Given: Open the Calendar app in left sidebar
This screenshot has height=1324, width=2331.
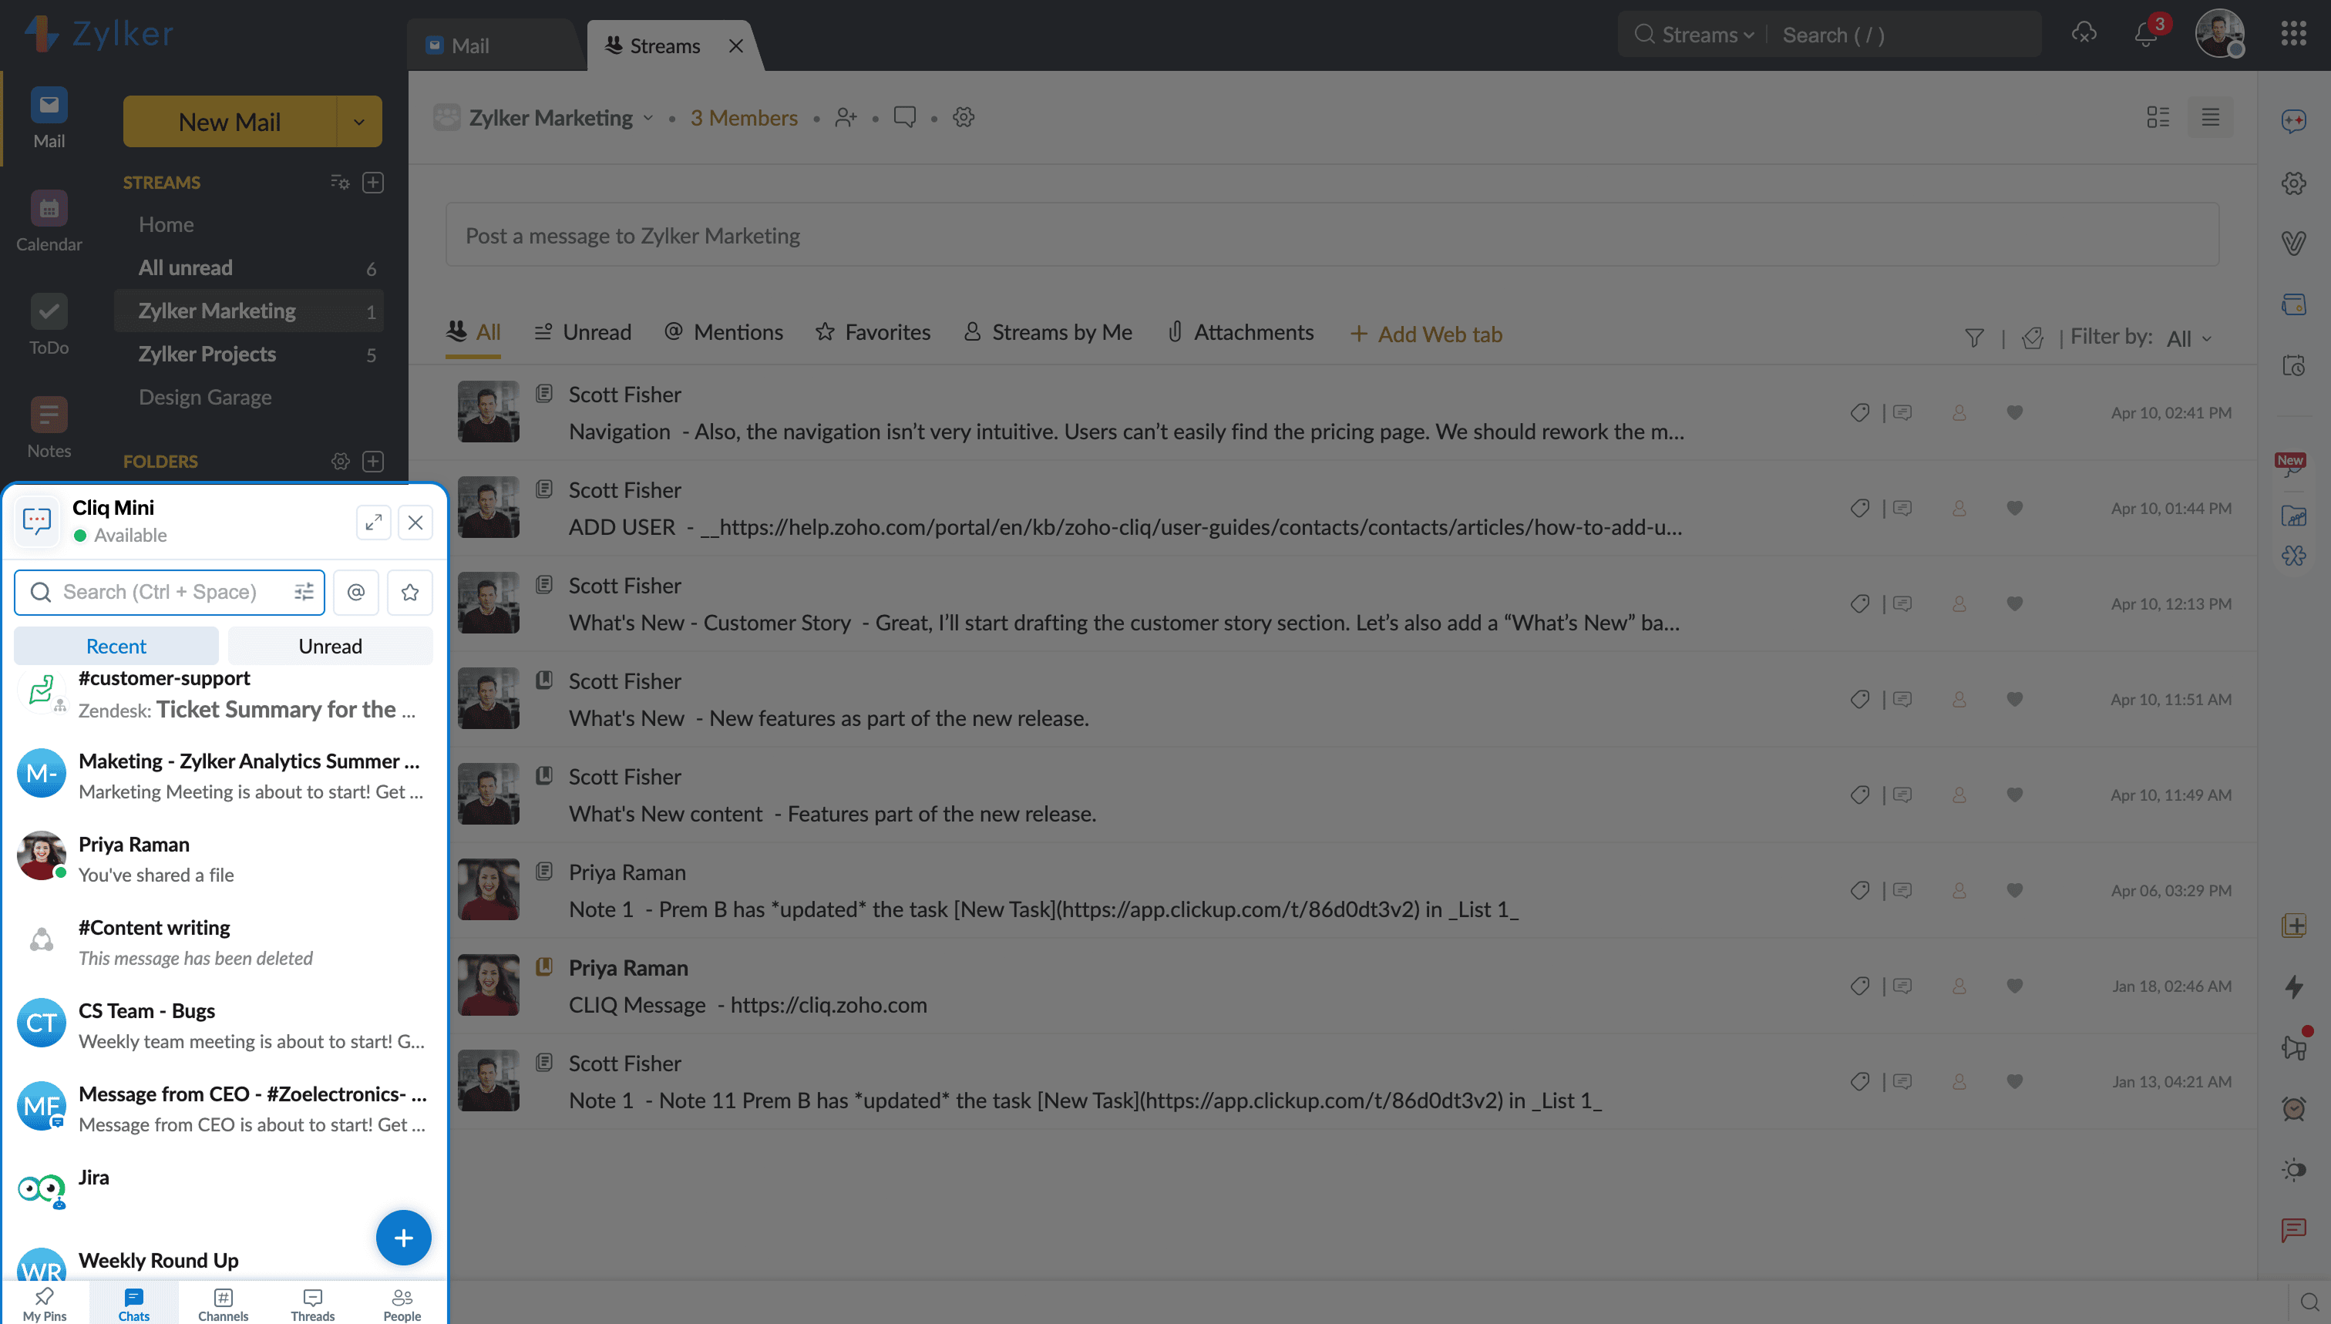Looking at the screenshot, I should (49, 221).
